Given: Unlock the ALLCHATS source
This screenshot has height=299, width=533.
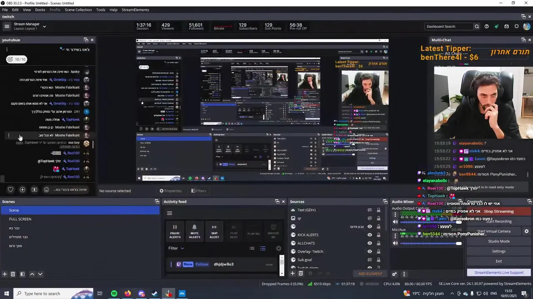Looking at the screenshot, I should [379, 243].
